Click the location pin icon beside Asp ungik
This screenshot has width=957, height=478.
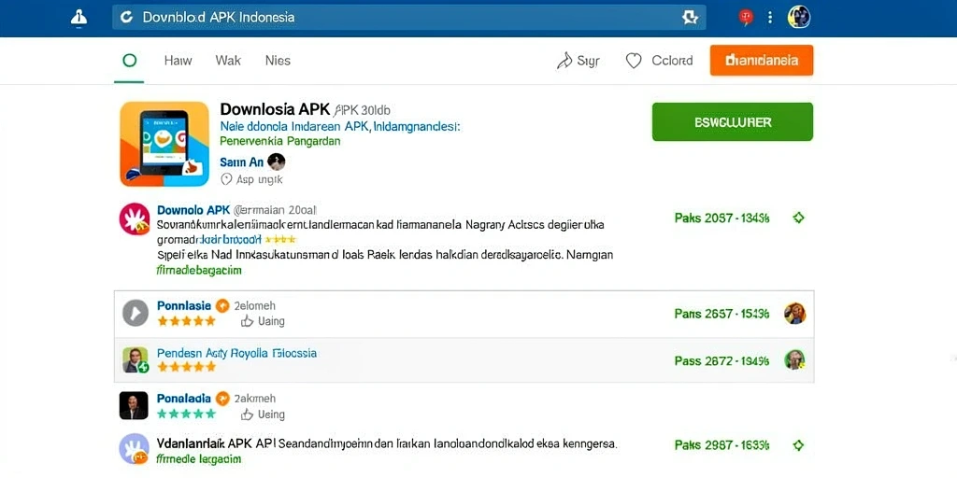pyautogui.click(x=226, y=179)
